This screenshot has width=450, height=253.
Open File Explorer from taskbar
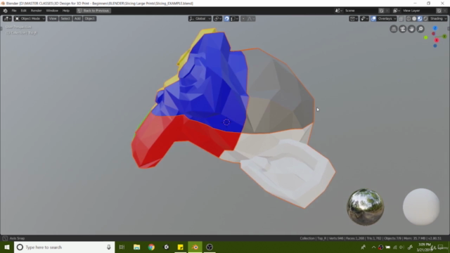point(136,247)
